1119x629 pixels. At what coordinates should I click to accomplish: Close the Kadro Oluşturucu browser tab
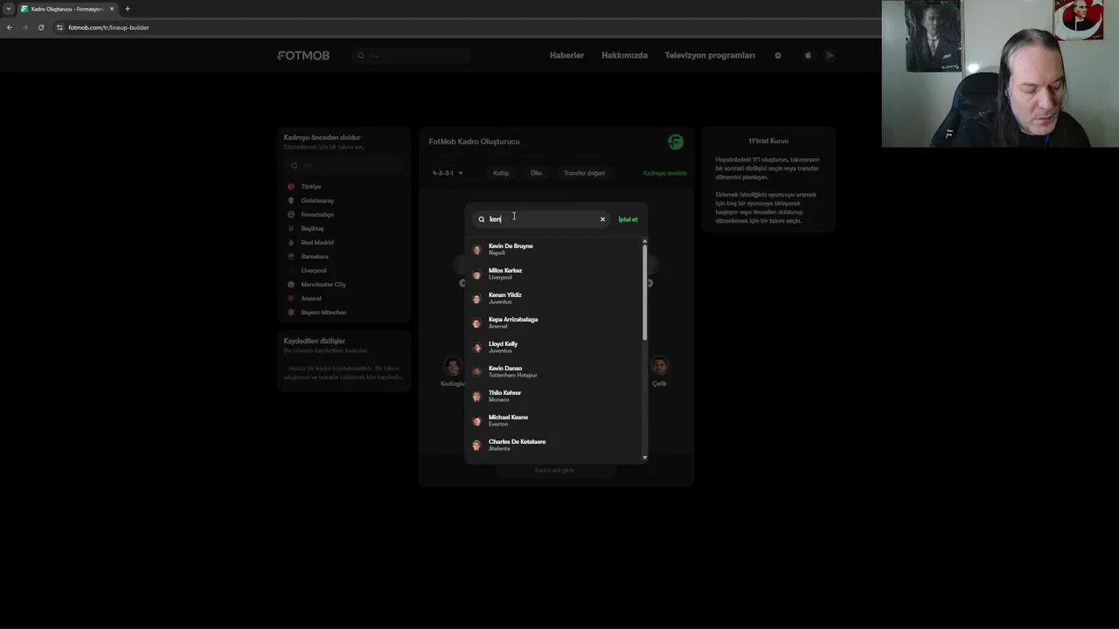(x=112, y=9)
